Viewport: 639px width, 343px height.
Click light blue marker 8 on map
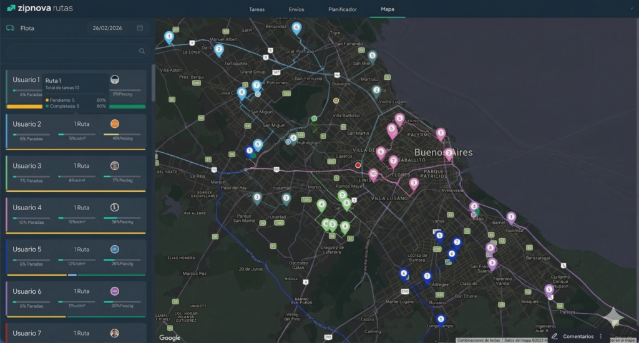241,94
